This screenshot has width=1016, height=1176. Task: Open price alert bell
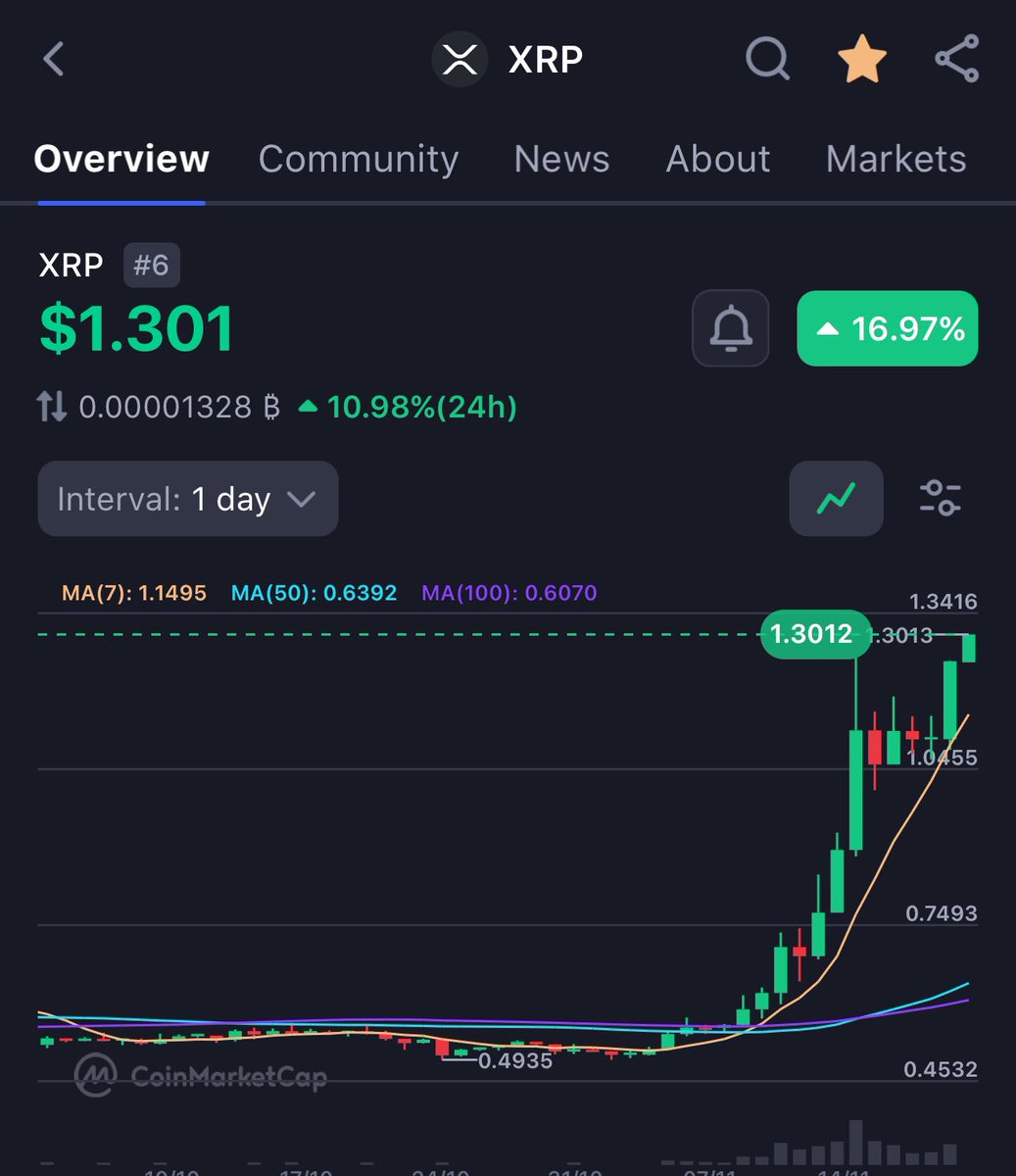(x=731, y=328)
